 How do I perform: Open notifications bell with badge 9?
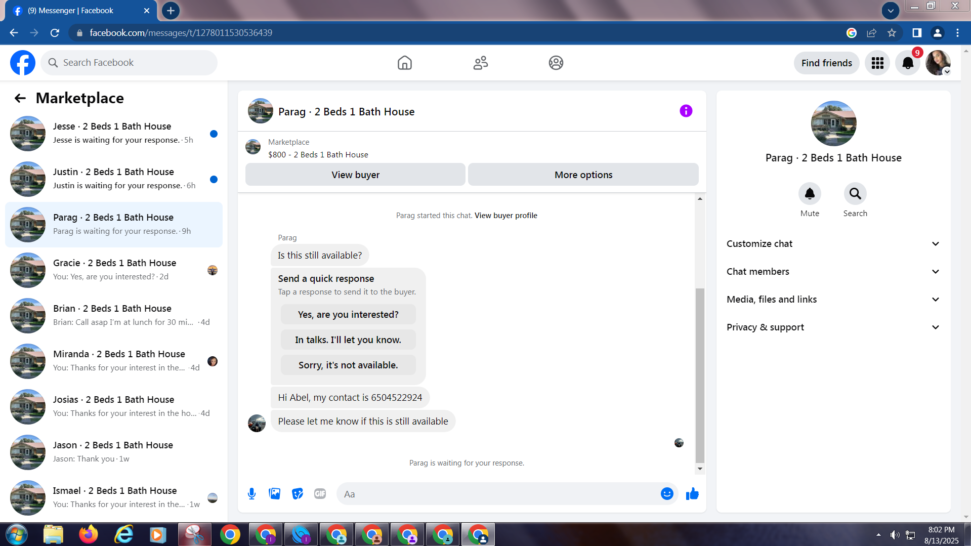click(x=908, y=63)
